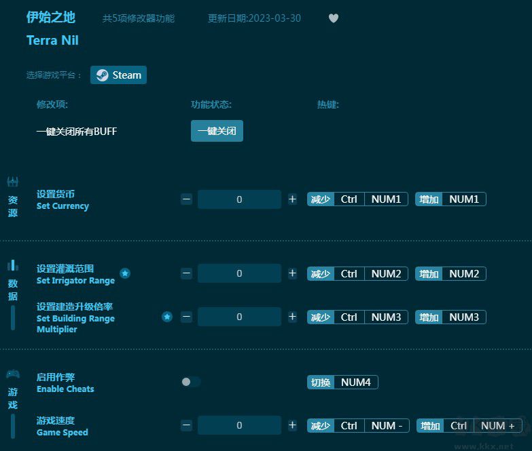This screenshot has height=451, width=532.
Task: Click 增加 hotkey label for Building Range Multiplier
Action: point(429,317)
